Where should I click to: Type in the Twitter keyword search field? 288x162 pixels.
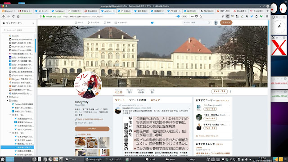click(x=196, y=22)
